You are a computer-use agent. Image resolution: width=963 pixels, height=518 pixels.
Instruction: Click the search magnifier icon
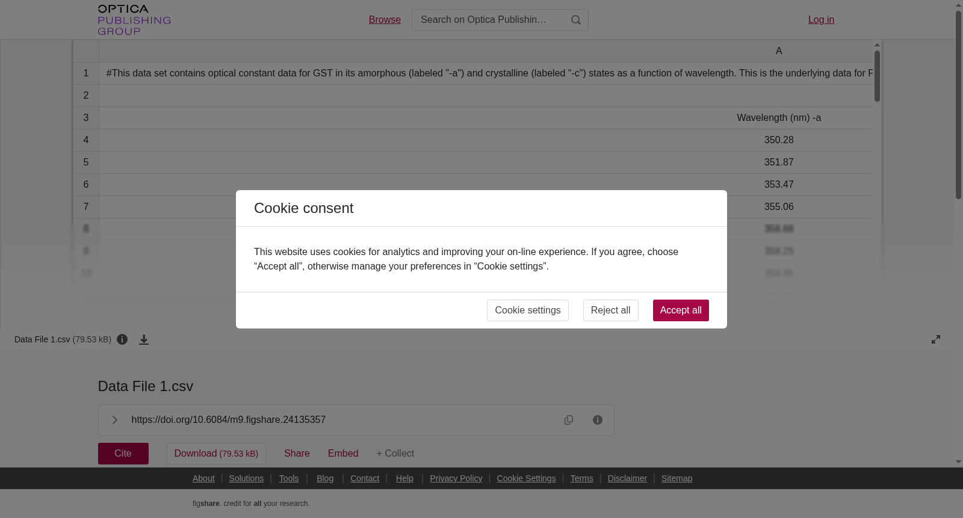point(576,20)
